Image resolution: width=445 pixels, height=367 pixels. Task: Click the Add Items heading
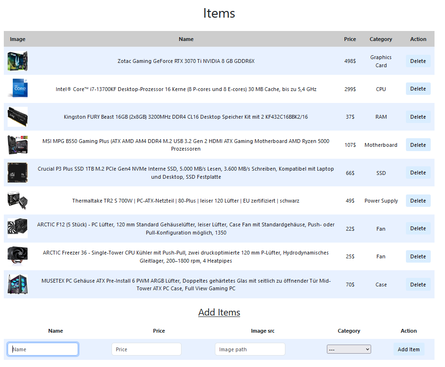[219, 312]
